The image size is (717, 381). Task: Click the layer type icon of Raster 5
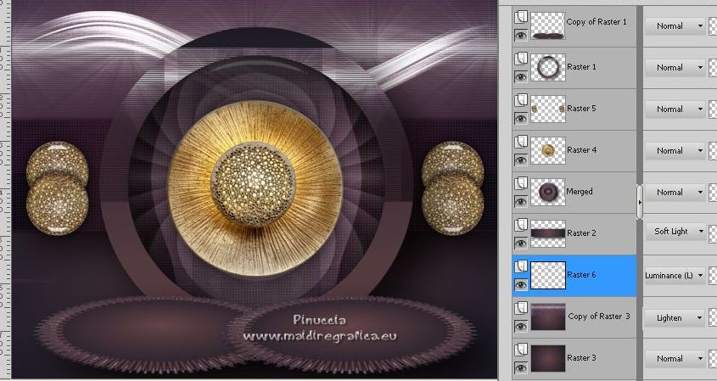pyautogui.click(x=521, y=99)
